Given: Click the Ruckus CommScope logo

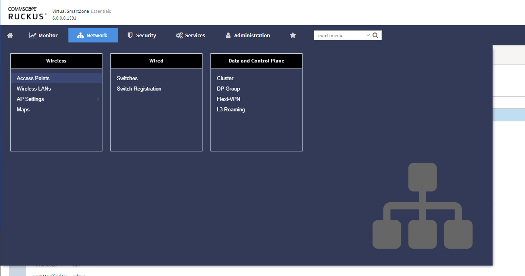Looking at the screenshot, I should point(27,13).
